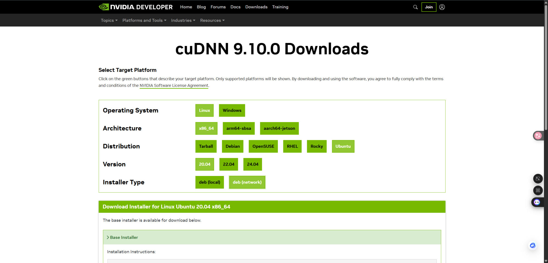Screen dimensions: 548x263
Task: Select Ubuntu distribution
Action: coord(343,146)
